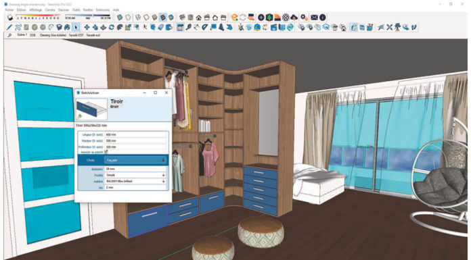
Task: Open the Poignée Simple dropdown
Action: click(135, 175)
